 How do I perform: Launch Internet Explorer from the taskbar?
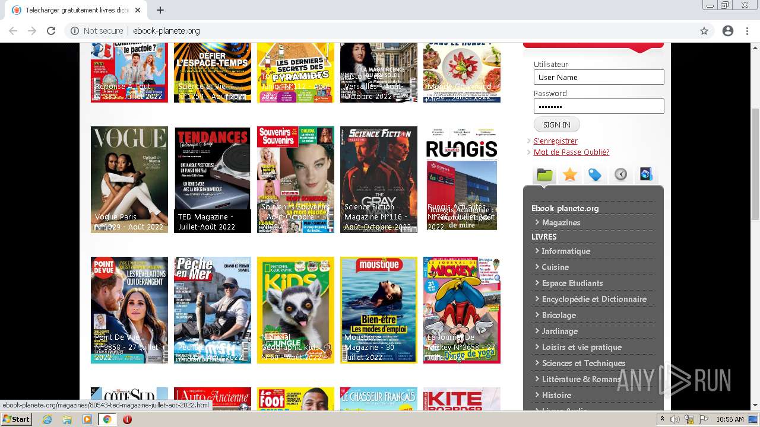click(x=47, y=419)
